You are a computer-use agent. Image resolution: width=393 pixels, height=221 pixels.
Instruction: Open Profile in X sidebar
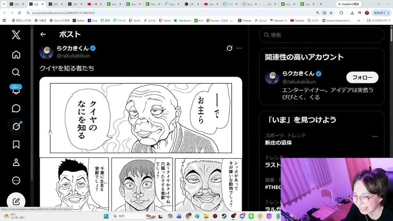point(16,162)
